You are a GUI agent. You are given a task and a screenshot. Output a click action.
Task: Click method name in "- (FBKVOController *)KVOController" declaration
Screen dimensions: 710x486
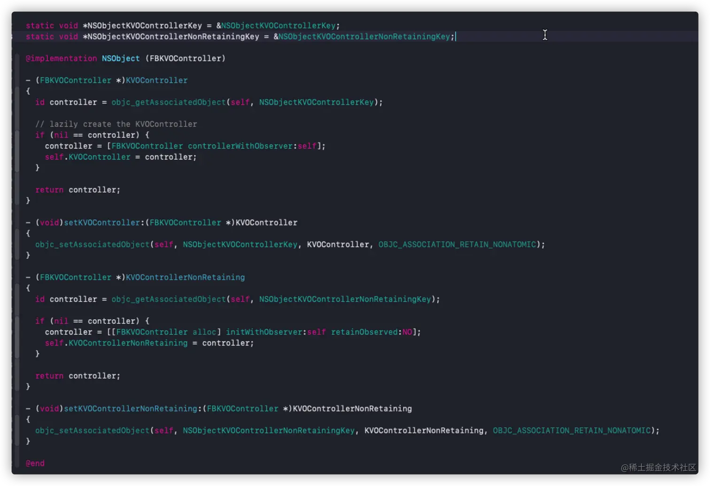[x=156, y=80]
